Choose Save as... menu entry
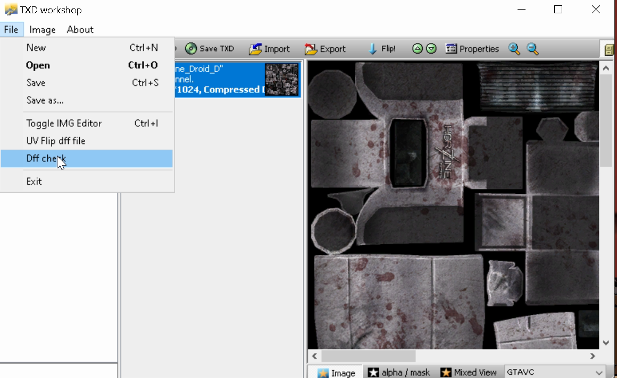 click(87, 100)
